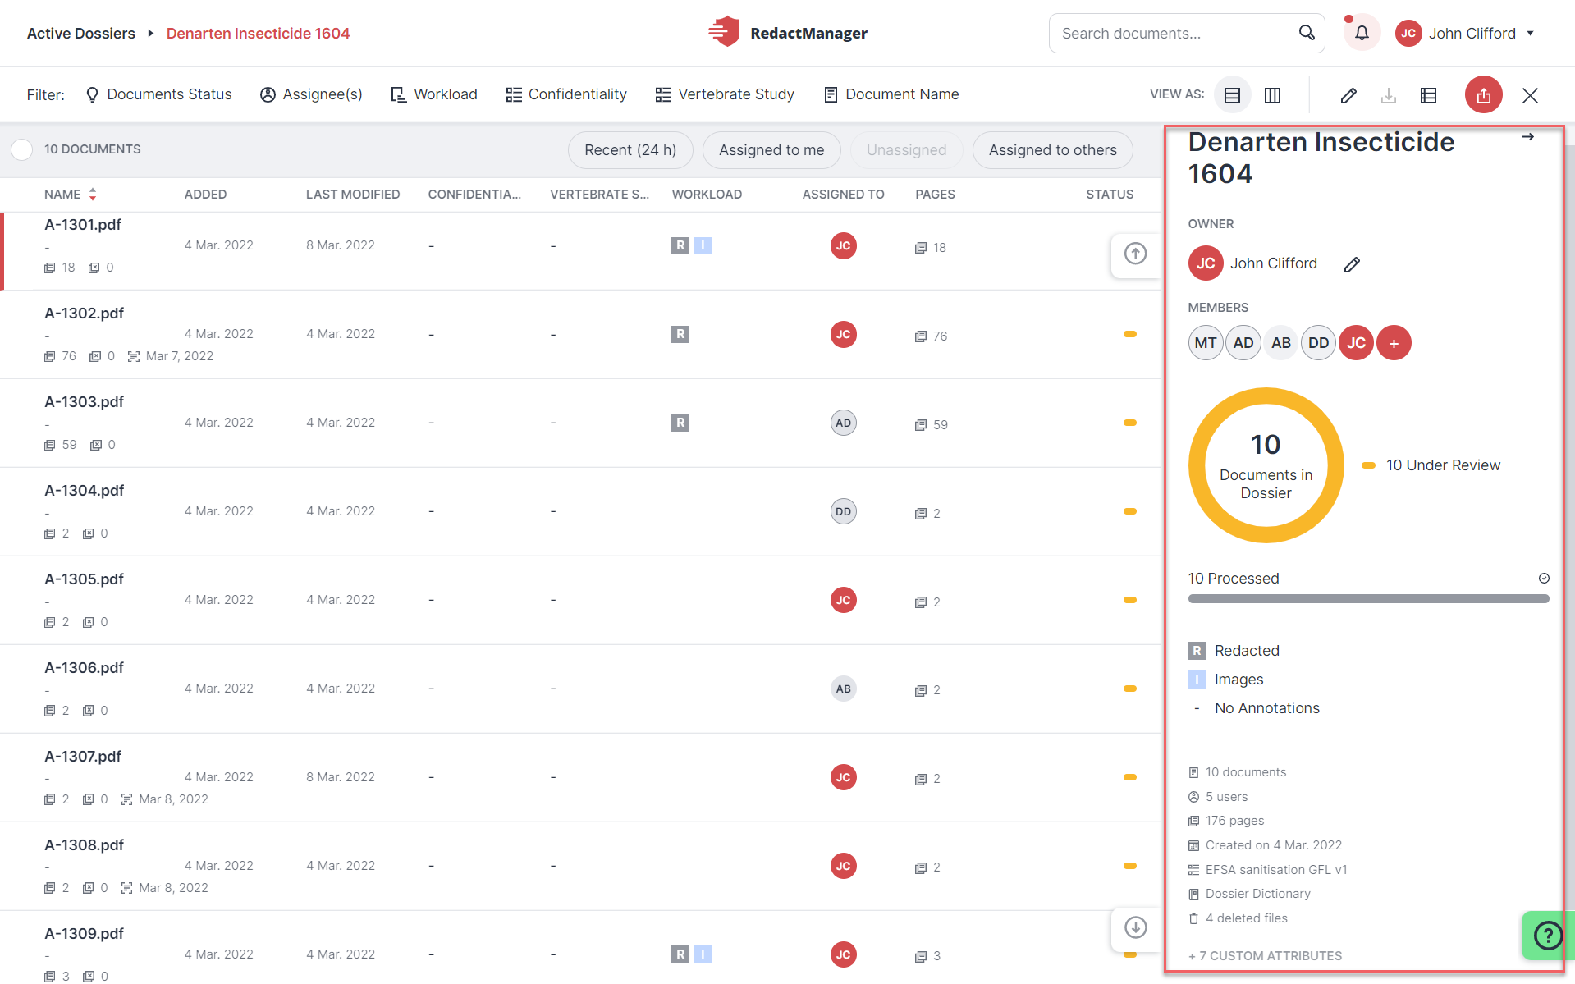Image resolution: width=1575 pixels, height=984 pixels.
Task: Switch to list view layout
Action: pos(1232,95)
